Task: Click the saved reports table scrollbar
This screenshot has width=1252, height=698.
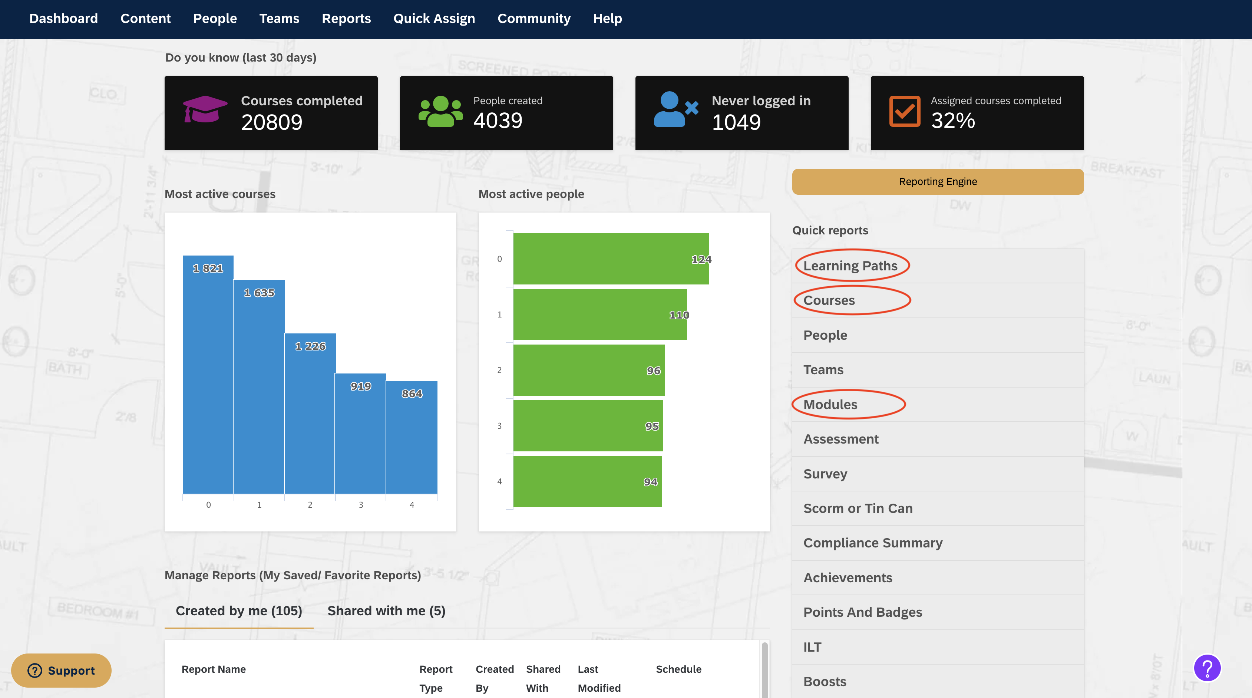Action: pos(764,671)
